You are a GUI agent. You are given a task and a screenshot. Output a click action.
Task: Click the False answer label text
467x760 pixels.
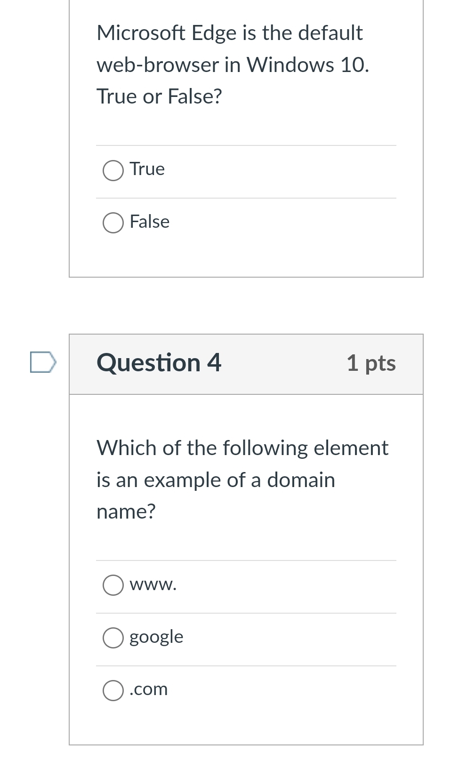(150, 222)
